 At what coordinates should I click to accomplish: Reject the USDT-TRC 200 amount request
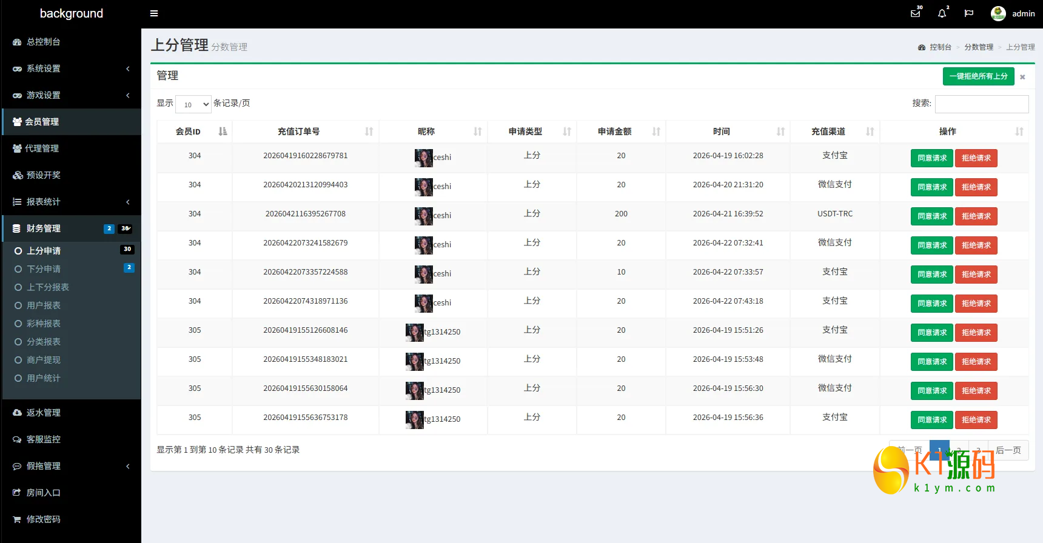976,216
